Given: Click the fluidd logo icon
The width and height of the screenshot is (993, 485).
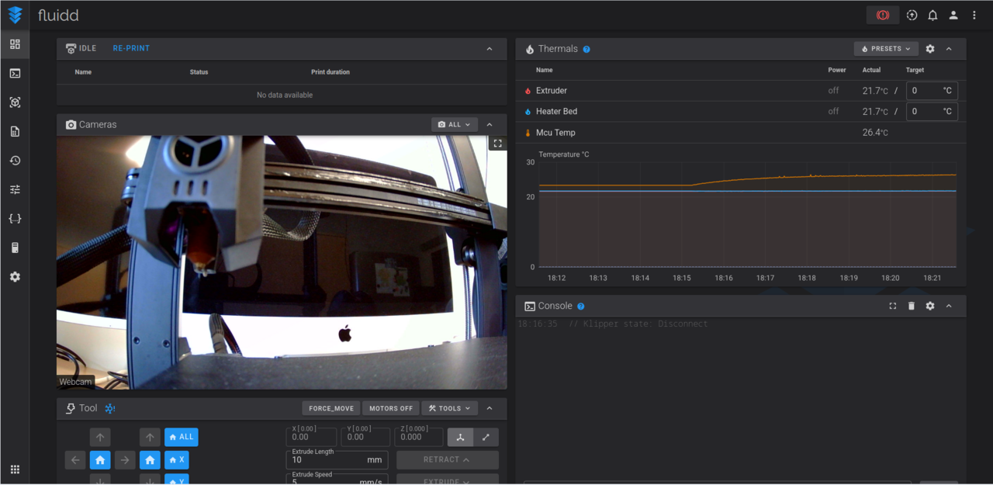Looking at the screenshot, I should click(x=15, y=15).
